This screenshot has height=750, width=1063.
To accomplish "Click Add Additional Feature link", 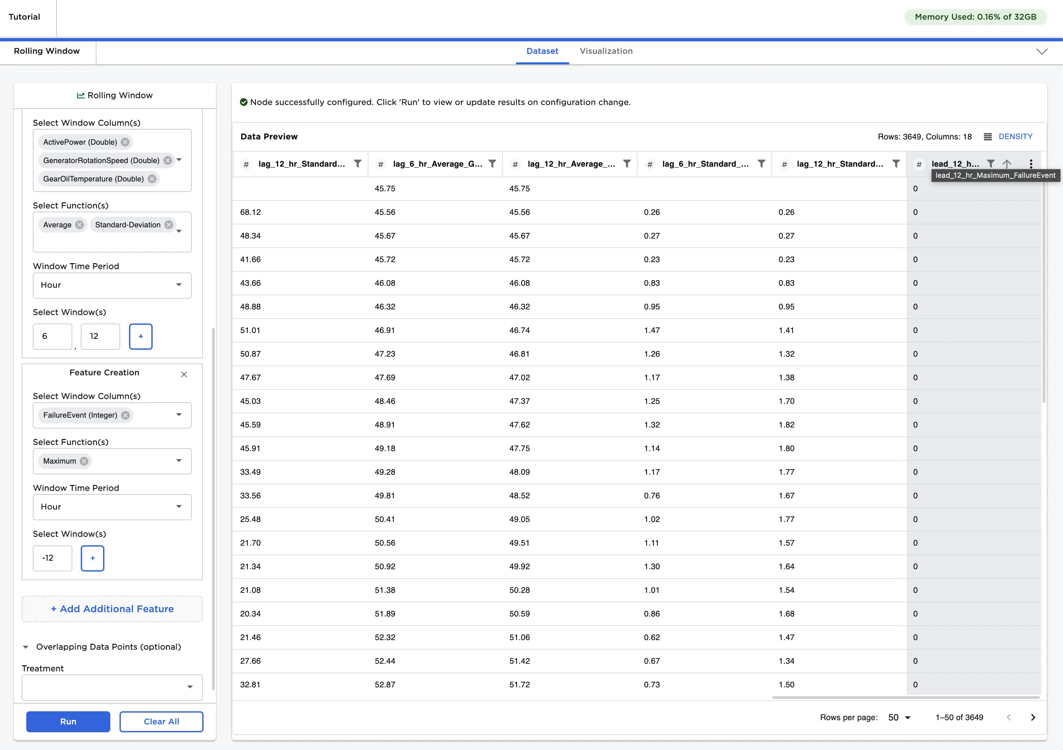I will 113,609.
